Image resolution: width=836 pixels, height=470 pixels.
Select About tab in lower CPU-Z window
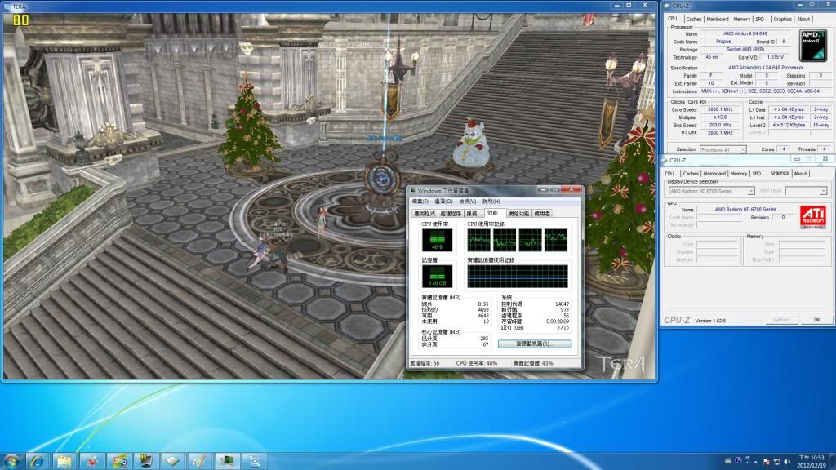[800, 174]
